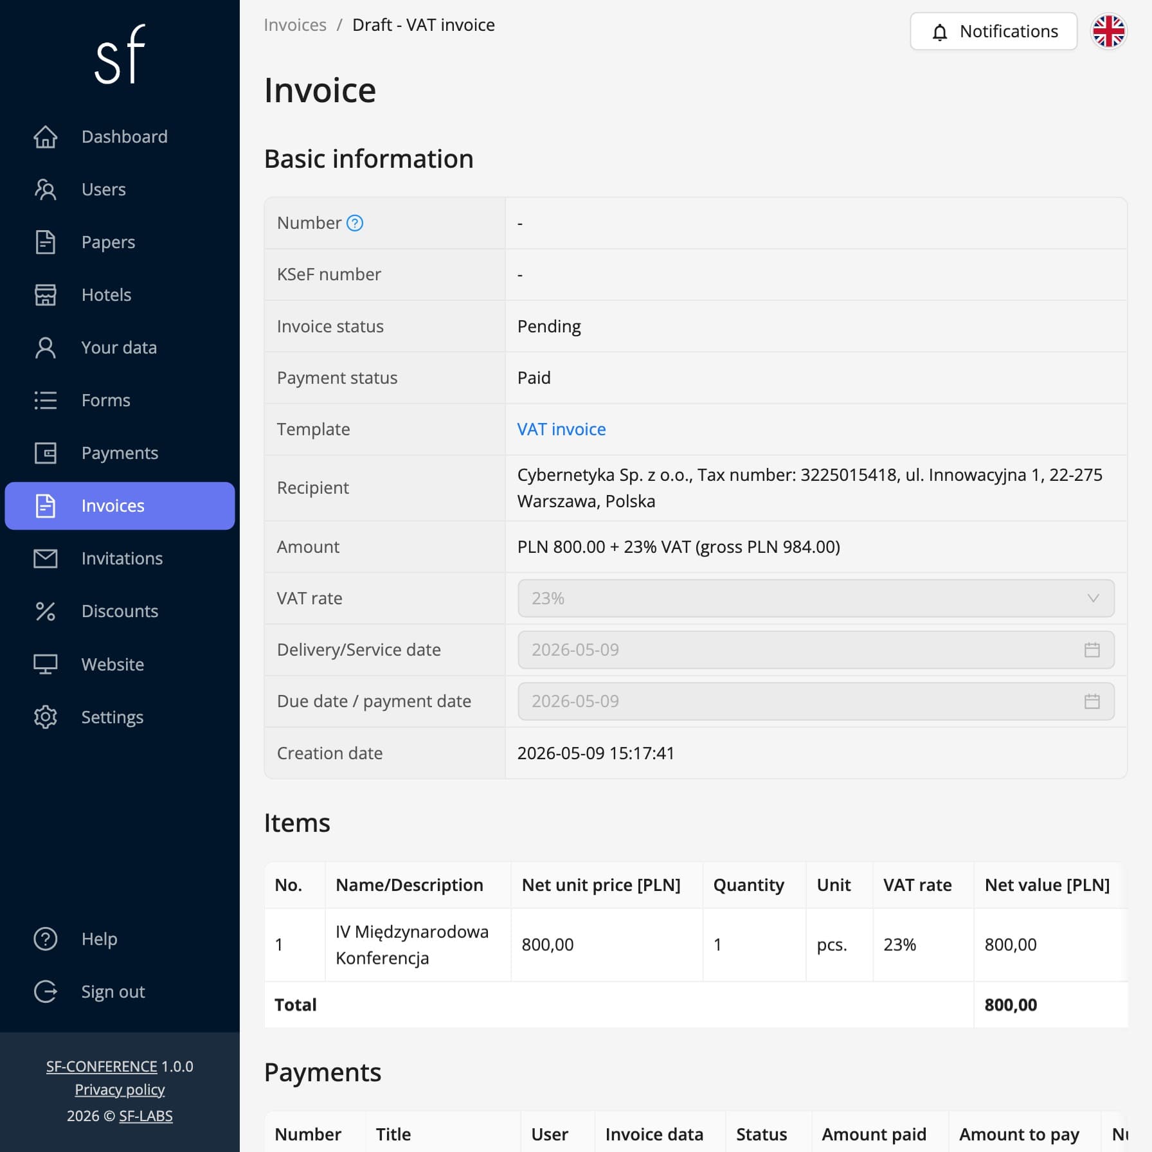
Task: Open the VAT invoice template link
Action: coord(561,429)
